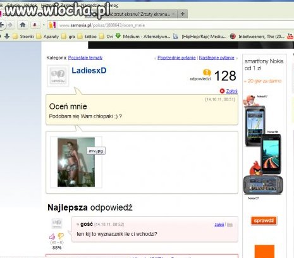This screenshot has width=294, height=258.
Task: Click the browser forward arrow button
Action: coord(10,25)
